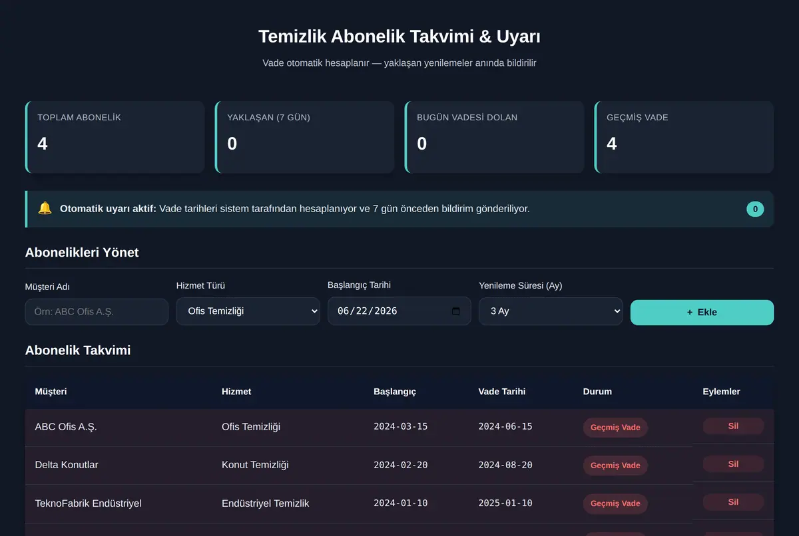The image size is (799, 536).
Task: Open the Hizmet Türü dropdown
Action: tap(248, 311)
